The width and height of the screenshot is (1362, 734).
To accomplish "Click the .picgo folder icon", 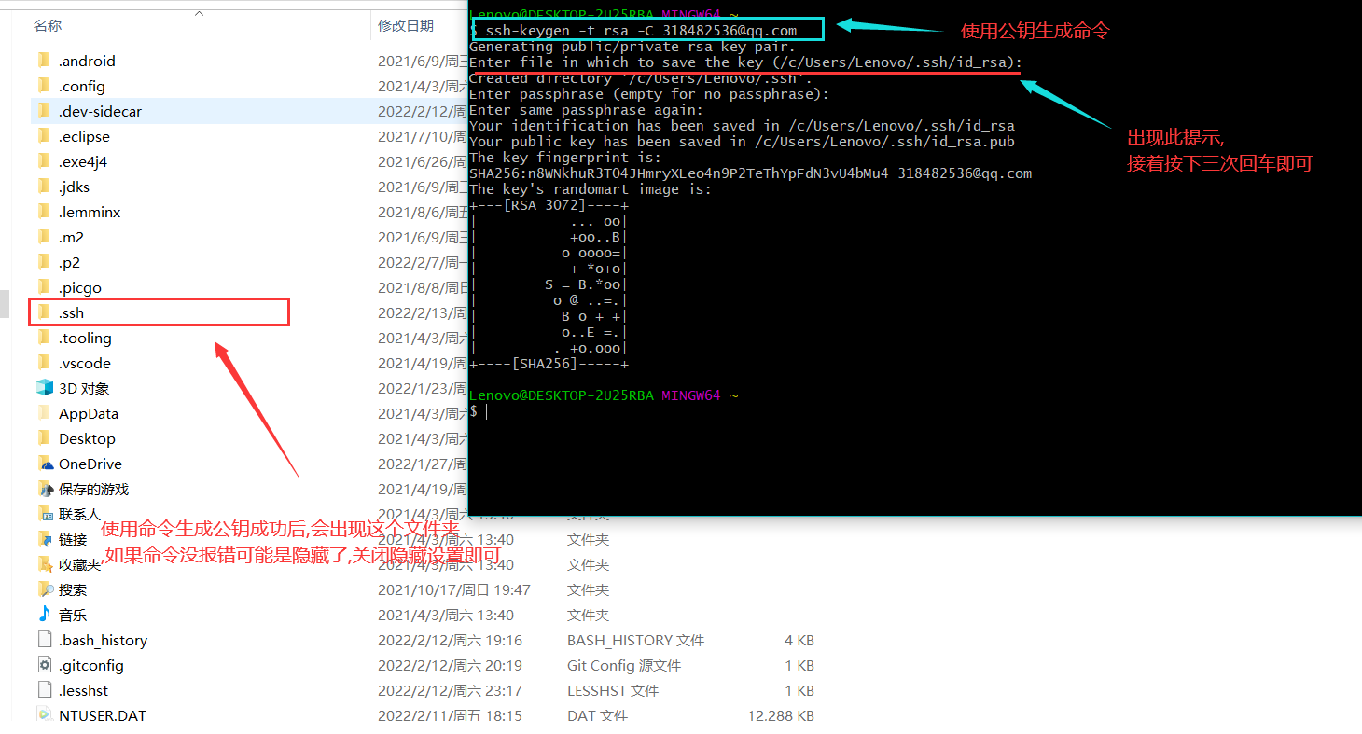I will (44, 287).
